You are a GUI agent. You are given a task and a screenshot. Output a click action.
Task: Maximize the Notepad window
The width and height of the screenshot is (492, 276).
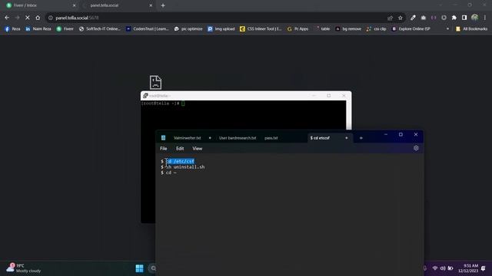point(401,135)
